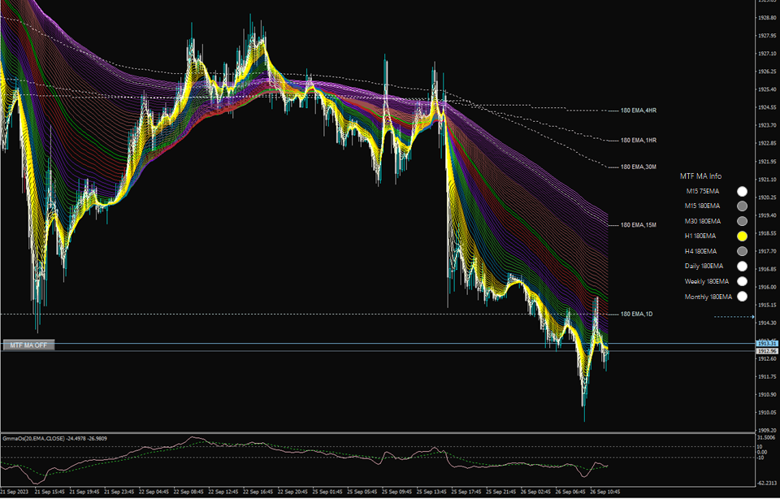Image resolution: width=780 pixels, height=499 pixels.
Task: Toggle the M30 180EMA circle indicator
Action: (742, 221)
